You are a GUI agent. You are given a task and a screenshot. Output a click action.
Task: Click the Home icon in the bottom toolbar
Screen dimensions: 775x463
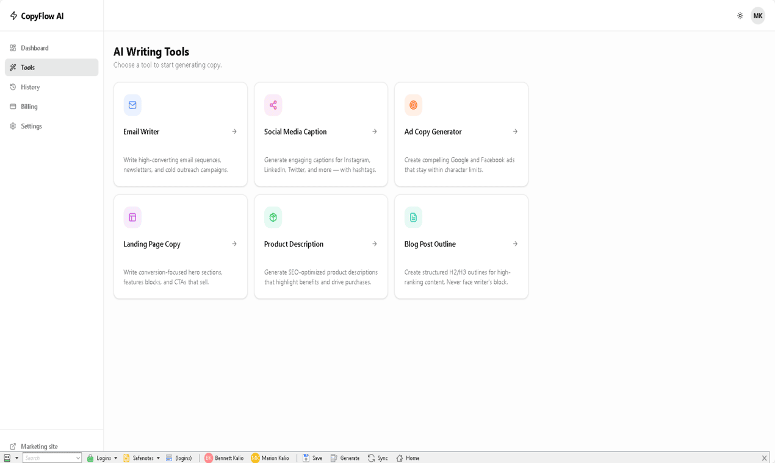400,458
